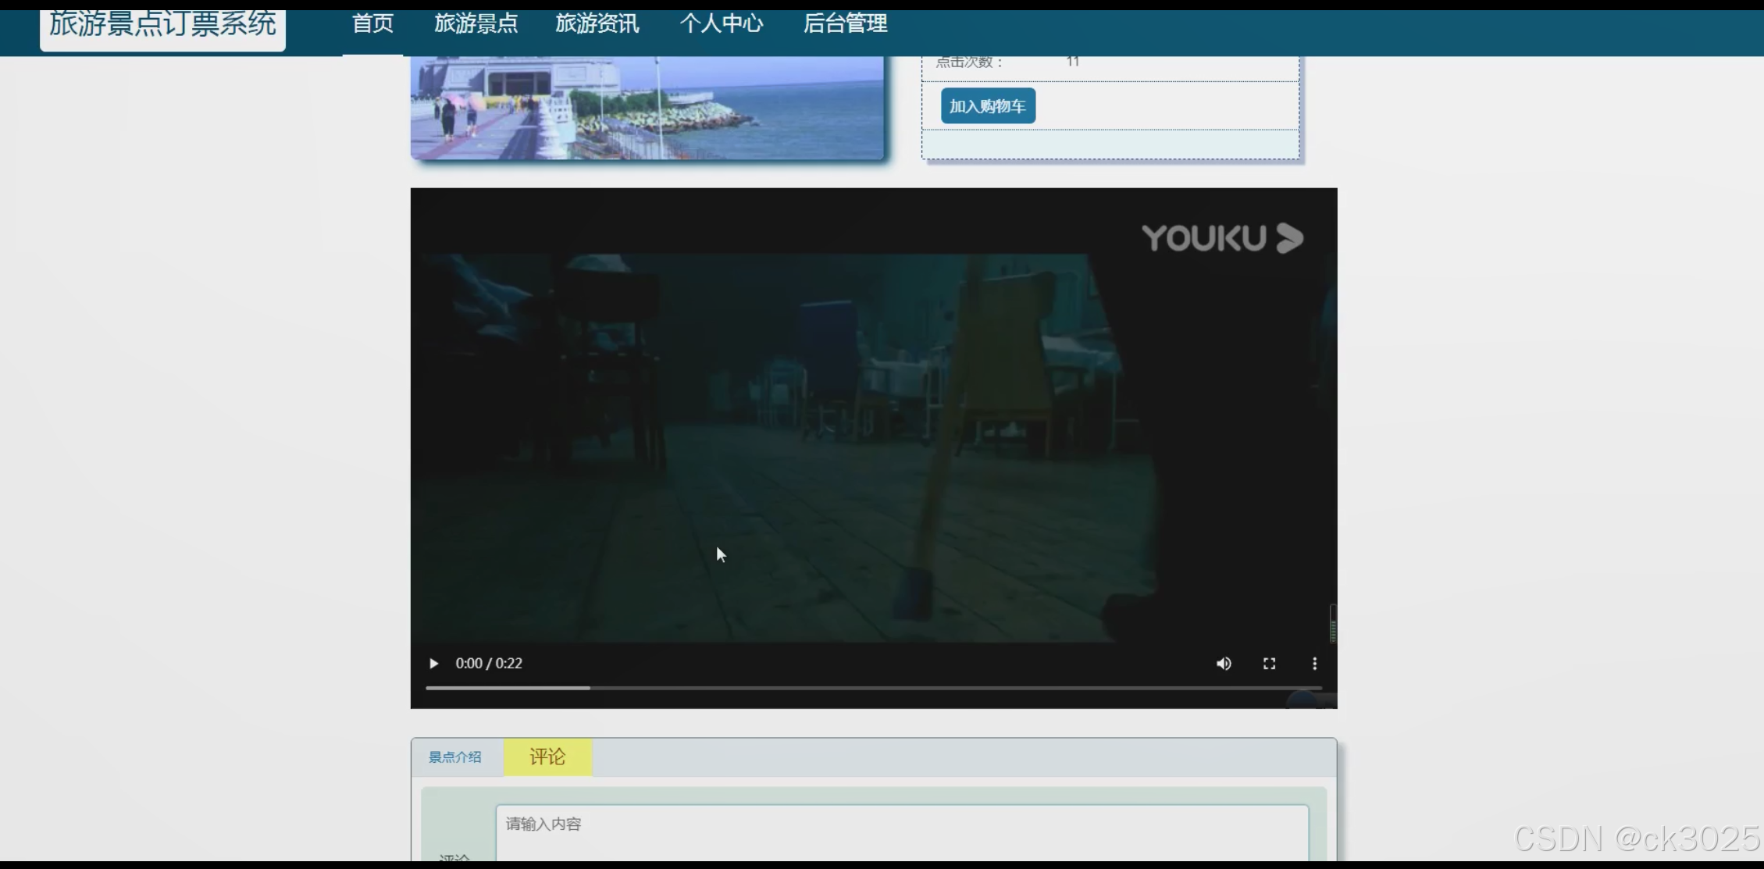
Task: Open 旅游景点 nav item
Action: [x=476, y=24]
